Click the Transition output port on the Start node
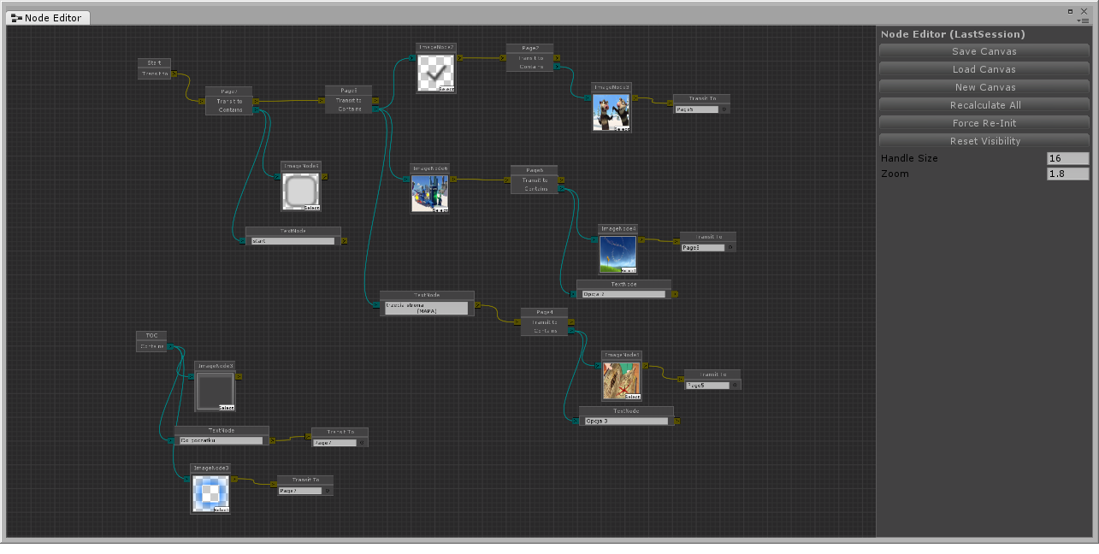The image size is (1099, 554). pos(174,74)
